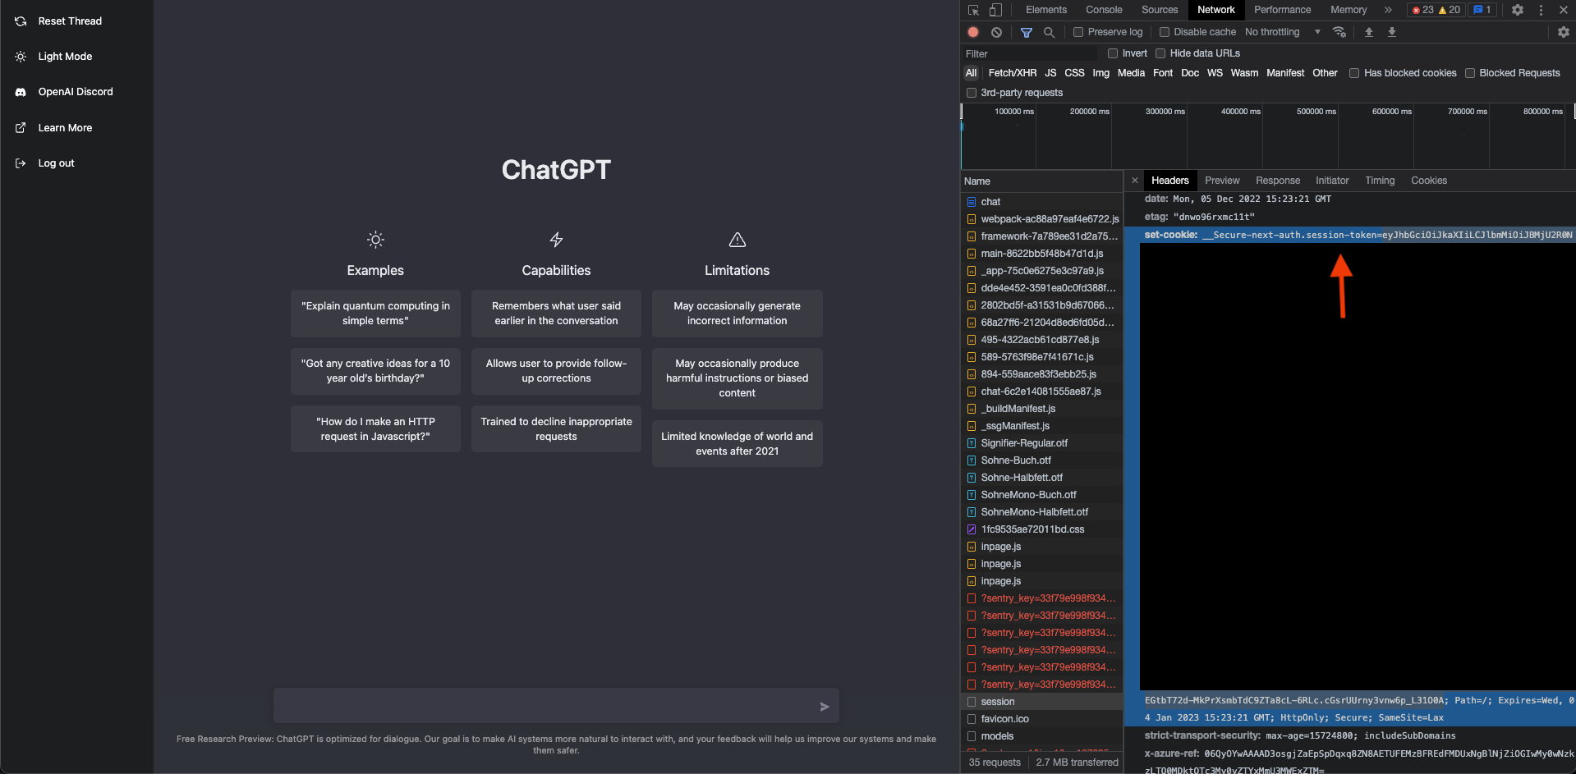
Task: Switch to the Console tab
Action: point(1104,10)
